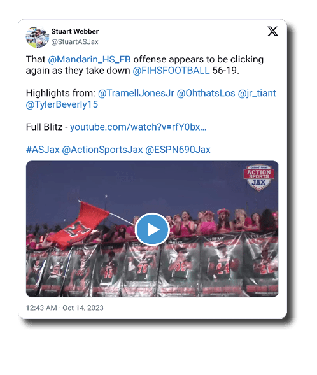Click the 12:43 AM Oct 14, 2023 timestamp
This screenshot has height=375, width=317.
point(64,308)
